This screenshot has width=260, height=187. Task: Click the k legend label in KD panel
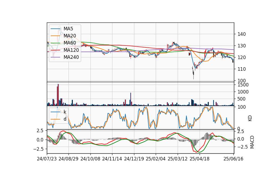point(65,112)
